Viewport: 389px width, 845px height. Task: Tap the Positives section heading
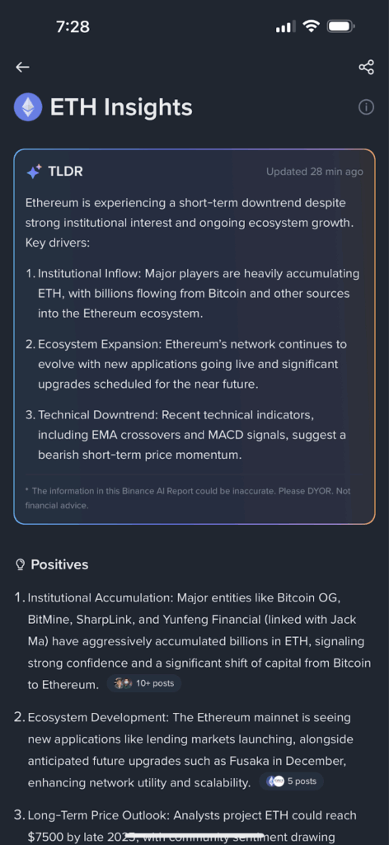click(59, 564)
